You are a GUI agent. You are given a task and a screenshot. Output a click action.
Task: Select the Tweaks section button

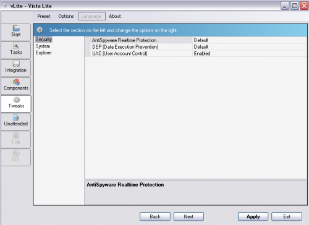point(16,104)
